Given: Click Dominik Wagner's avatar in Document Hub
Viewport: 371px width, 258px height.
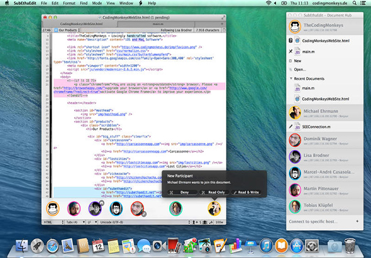Looking at the screenshot, I should click(x=295, y=140).
